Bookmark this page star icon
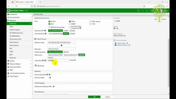 144,6
